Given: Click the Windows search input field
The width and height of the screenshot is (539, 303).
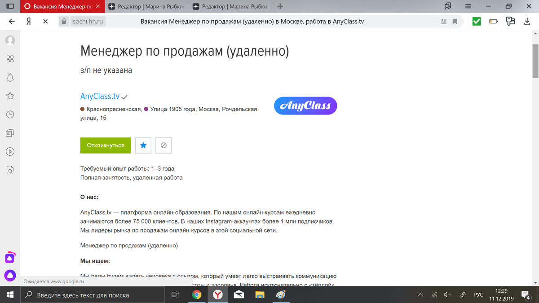Looking at the screenshot, I should point(90,295).
